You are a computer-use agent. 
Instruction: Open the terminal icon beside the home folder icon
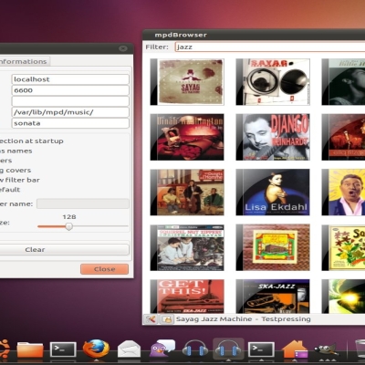pyautogui.click(x=261, y=349)
